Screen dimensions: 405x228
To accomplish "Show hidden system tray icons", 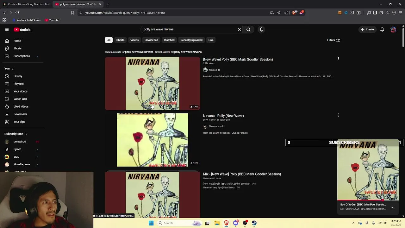I will click(353, 223).
